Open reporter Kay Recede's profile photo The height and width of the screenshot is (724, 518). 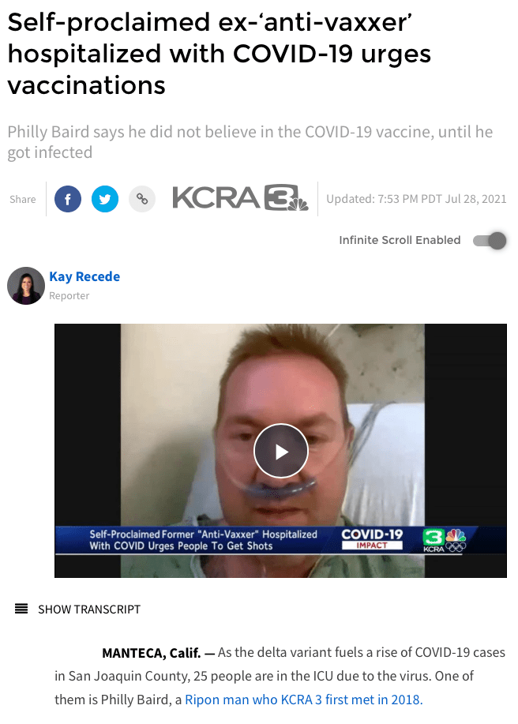coord(26,285)
